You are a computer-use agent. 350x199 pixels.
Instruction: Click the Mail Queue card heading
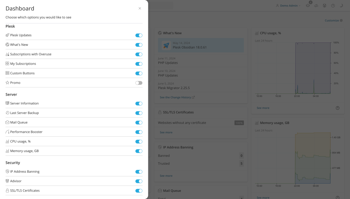[172, 190]
